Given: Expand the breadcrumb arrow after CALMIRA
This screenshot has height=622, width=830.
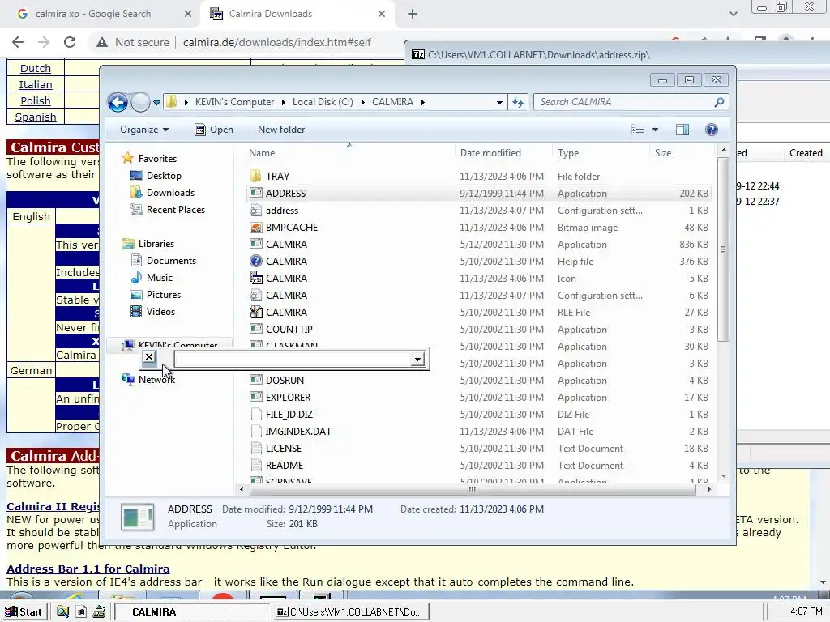Looking at the screenshot, I should click(x=423, y=103).
